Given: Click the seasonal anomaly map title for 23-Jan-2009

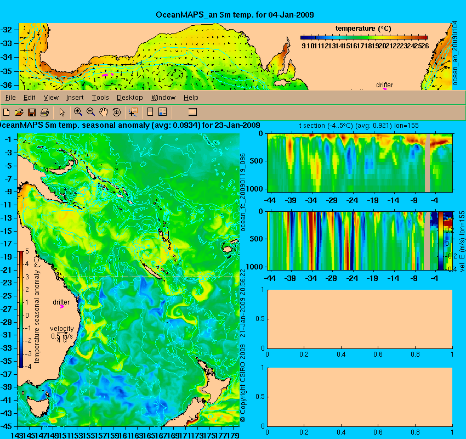Looking at the screenshot, I should point(130,125).
